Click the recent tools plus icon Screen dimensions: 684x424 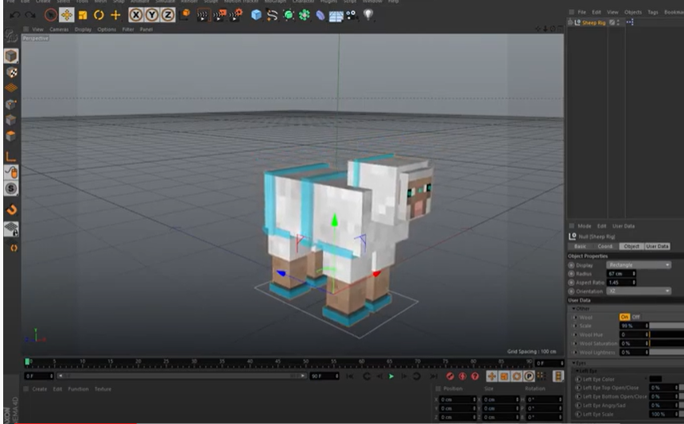pyautogui.click(x=115, y=15)
